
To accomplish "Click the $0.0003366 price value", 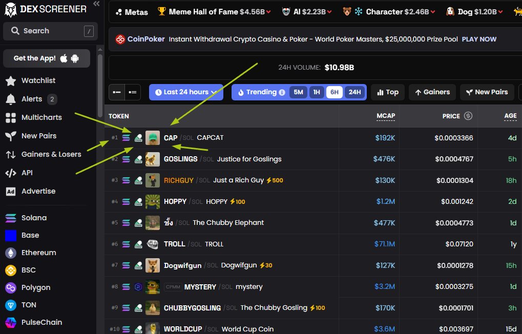I will point(453,138).
